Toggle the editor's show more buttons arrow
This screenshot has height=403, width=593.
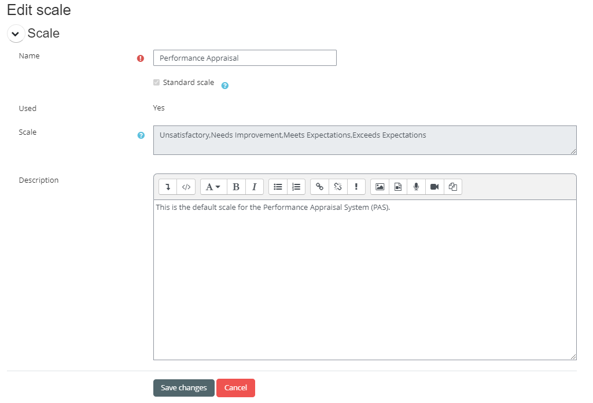[168, 187]
